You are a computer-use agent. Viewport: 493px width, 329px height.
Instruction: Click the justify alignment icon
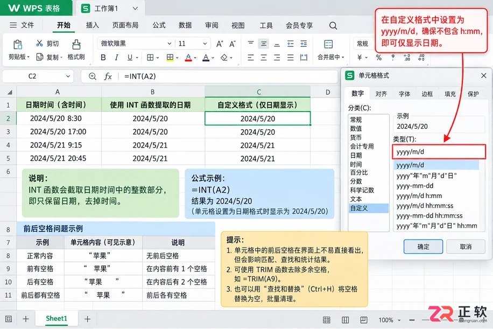click(290, 57)
